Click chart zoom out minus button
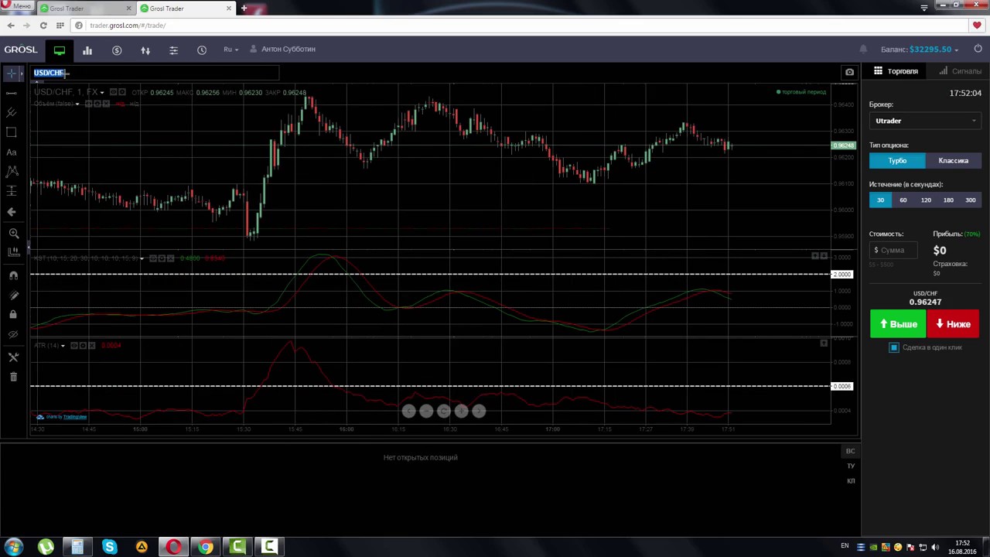Viewport: 990px width, 557px height. (x=426, y=412)
